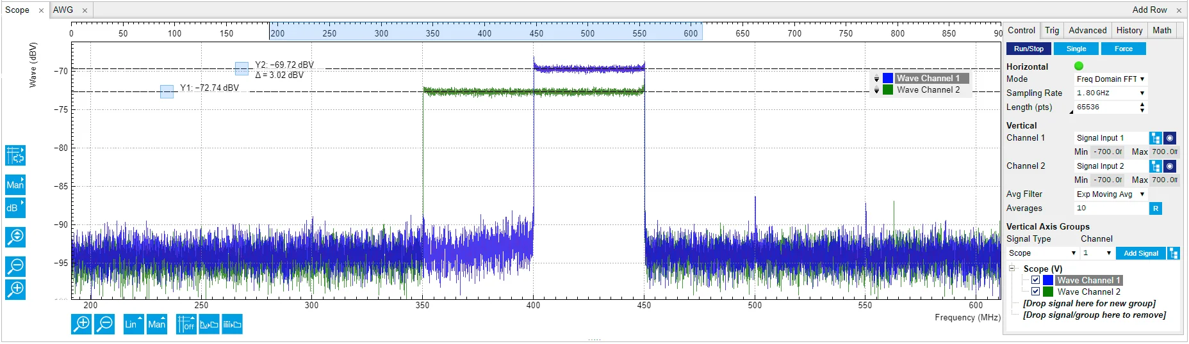Screen dimensions: 1189x344
Task: Decrease Length (pts) with down stepper
Action: click(1142, 111)
